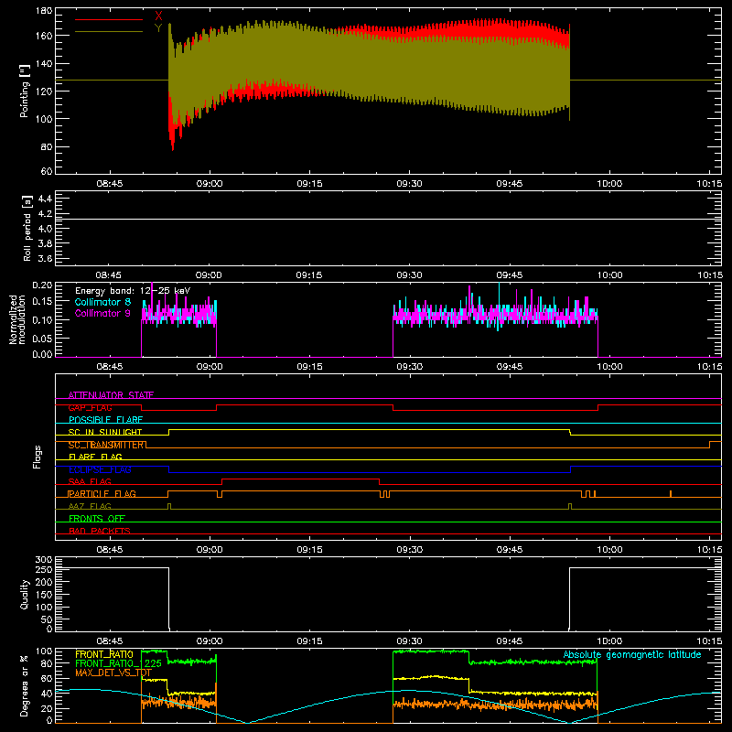Click the 0.15 tick on modulation axis

[42, 302]
